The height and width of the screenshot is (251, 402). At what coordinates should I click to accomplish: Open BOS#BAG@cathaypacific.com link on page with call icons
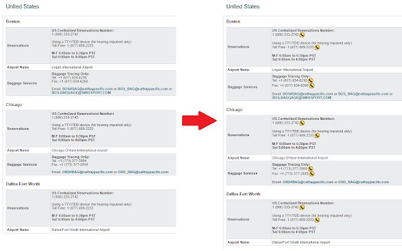click(308, 94)
